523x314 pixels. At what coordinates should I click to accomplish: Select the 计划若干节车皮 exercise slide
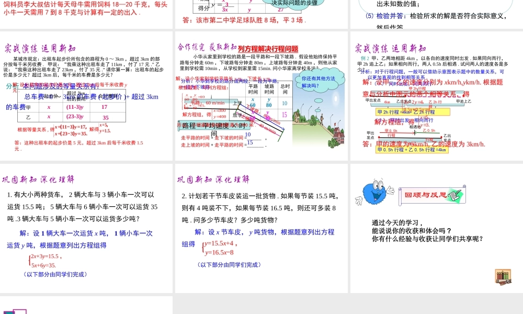click(261, 228)
